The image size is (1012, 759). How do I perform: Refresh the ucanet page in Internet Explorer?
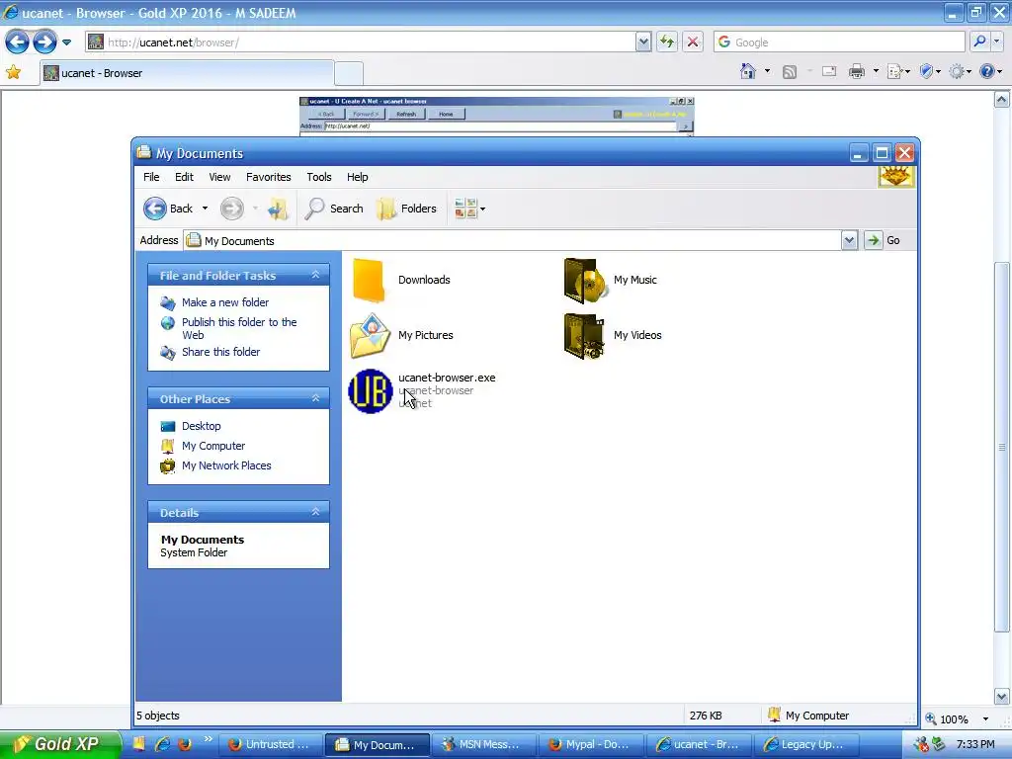tap(667, 42)
